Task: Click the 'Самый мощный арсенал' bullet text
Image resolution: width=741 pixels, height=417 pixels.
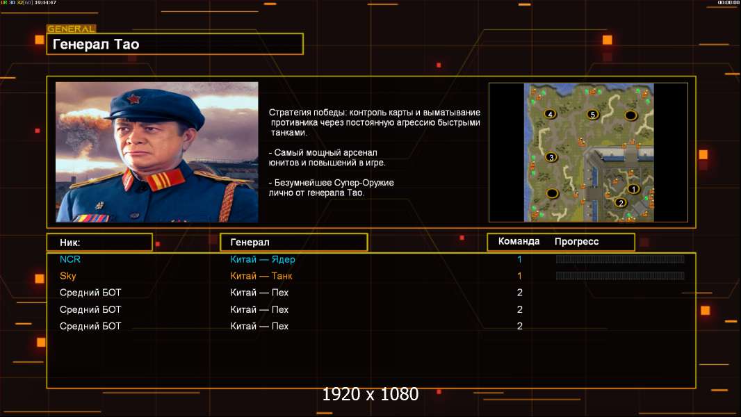Action: coord(327,158)
